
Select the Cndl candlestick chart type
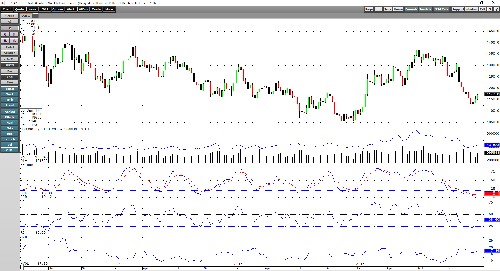(10, 77)
